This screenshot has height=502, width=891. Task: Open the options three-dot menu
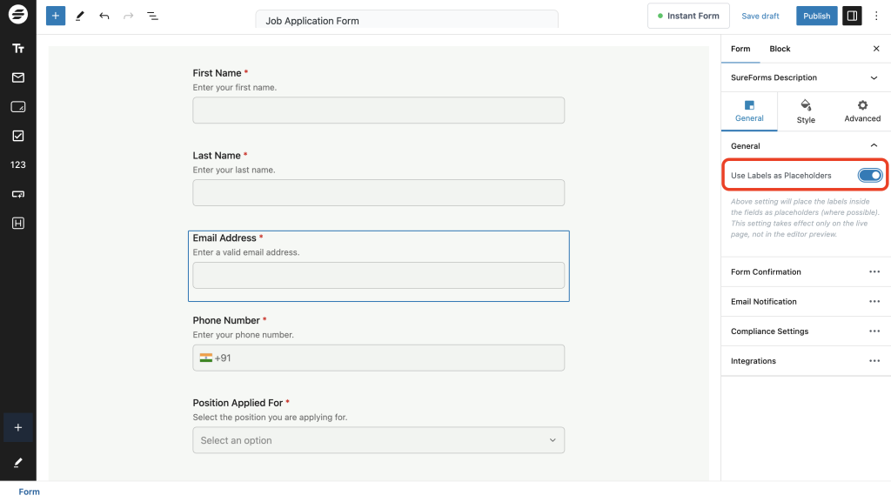(876, 15)
